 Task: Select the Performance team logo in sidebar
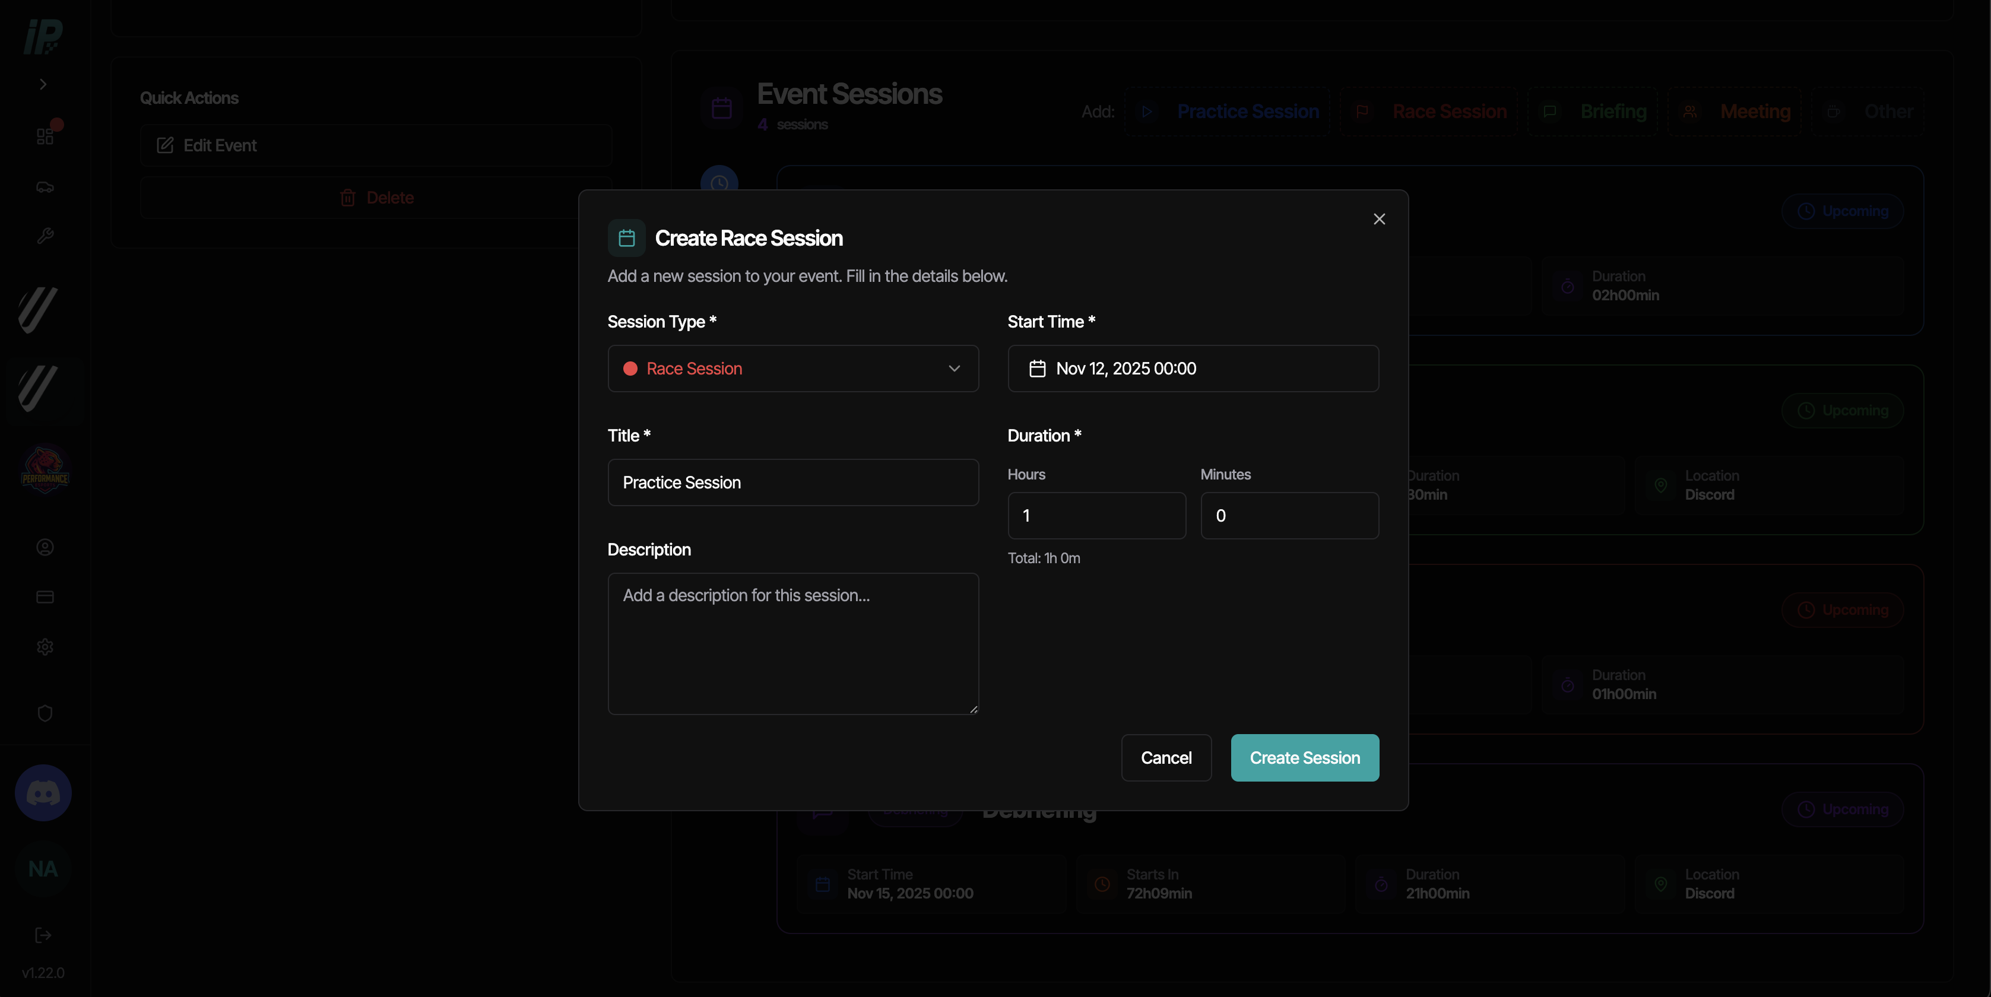45,469
